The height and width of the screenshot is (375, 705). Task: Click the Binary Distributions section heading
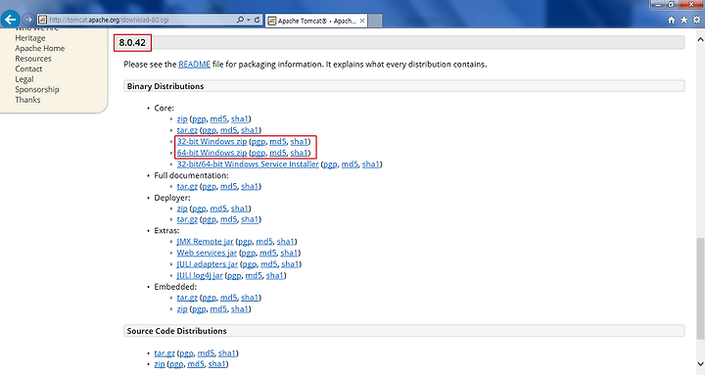click(x=165, y=86)
